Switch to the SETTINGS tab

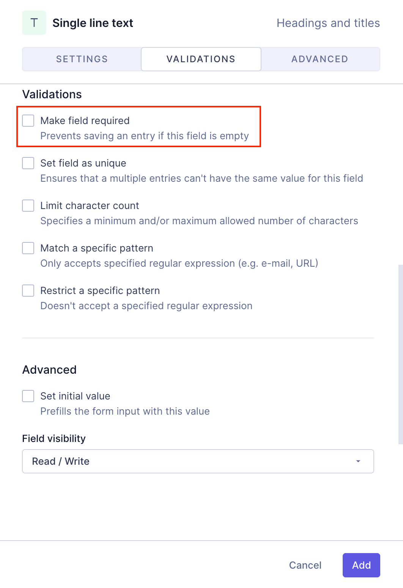81,59
